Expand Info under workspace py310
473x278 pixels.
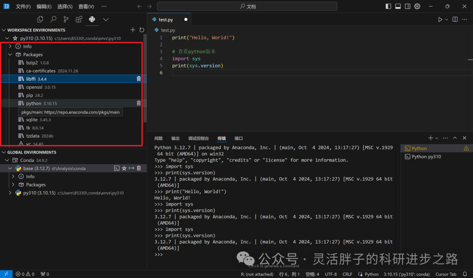point(10,46)
